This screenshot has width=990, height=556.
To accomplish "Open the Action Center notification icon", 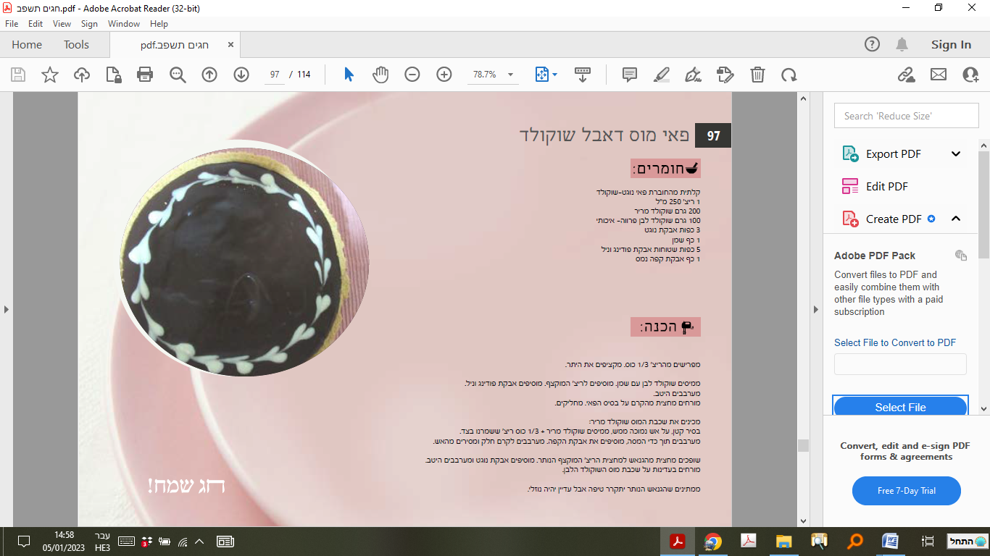I will [23, 542].
